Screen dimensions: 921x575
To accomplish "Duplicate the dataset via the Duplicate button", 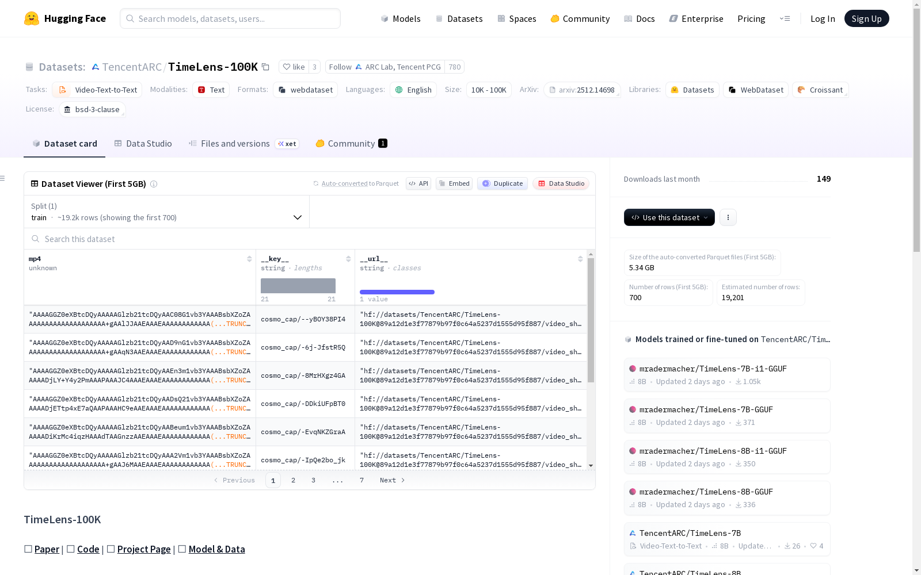I will click(x=503, y=183).
